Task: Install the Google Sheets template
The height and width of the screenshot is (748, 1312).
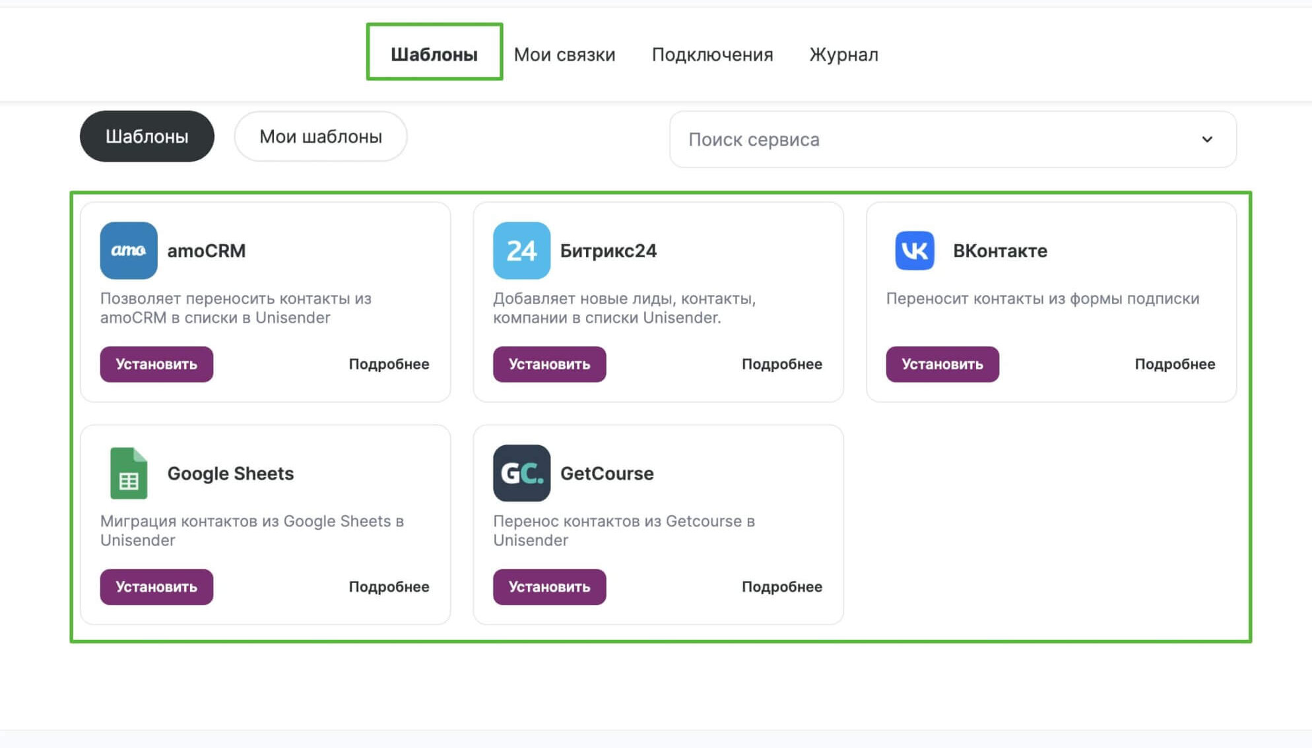Action: click(156, 586)
